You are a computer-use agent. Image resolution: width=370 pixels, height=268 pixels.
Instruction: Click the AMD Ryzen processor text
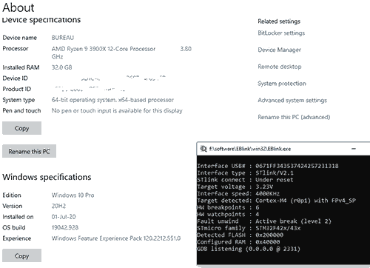pyautogui.click(x=104, y=49)
